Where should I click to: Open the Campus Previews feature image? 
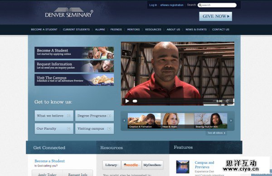coord(183,167)
